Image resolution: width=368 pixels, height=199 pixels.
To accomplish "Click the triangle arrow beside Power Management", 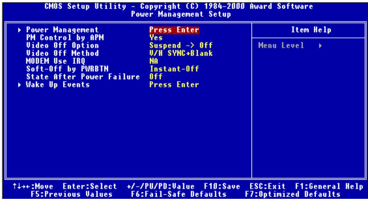I will click(20, 30).
